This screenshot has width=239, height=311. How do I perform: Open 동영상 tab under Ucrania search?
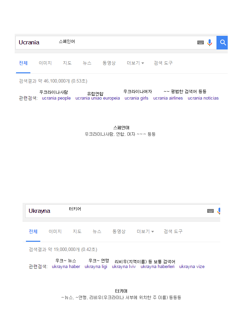coord(109,63)
